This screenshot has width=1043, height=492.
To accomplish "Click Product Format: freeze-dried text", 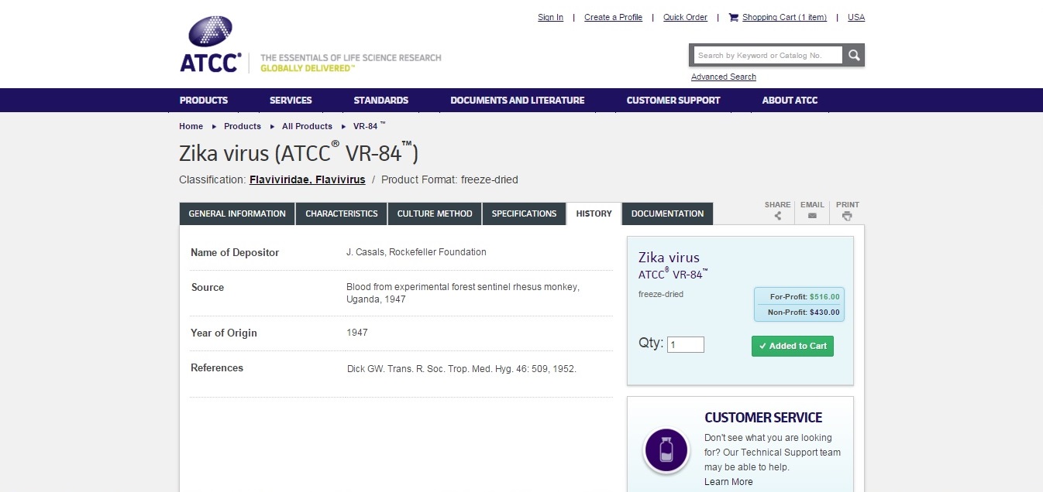I will coord(449,179).
